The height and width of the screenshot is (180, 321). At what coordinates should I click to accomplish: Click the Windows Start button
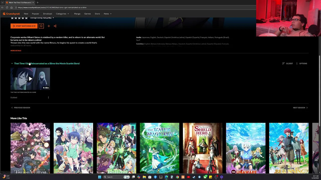point(100,177)
